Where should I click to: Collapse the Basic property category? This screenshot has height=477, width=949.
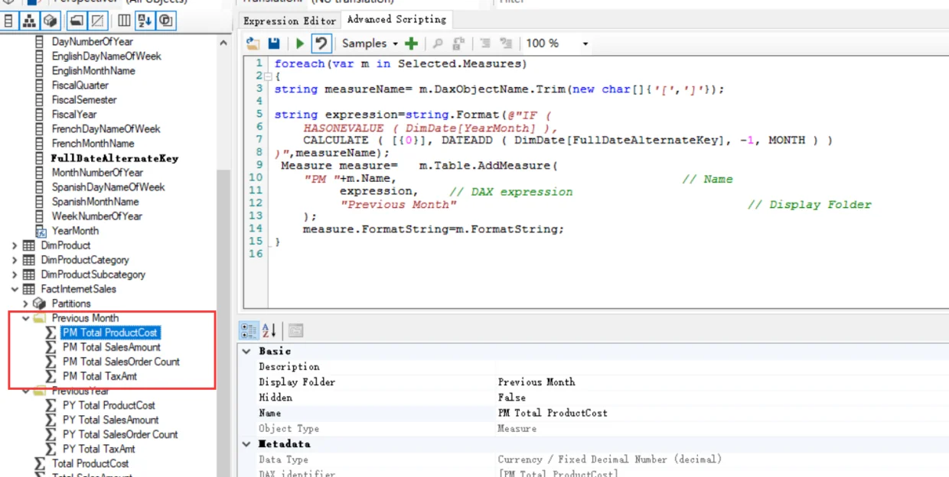[x=246, y=351]
